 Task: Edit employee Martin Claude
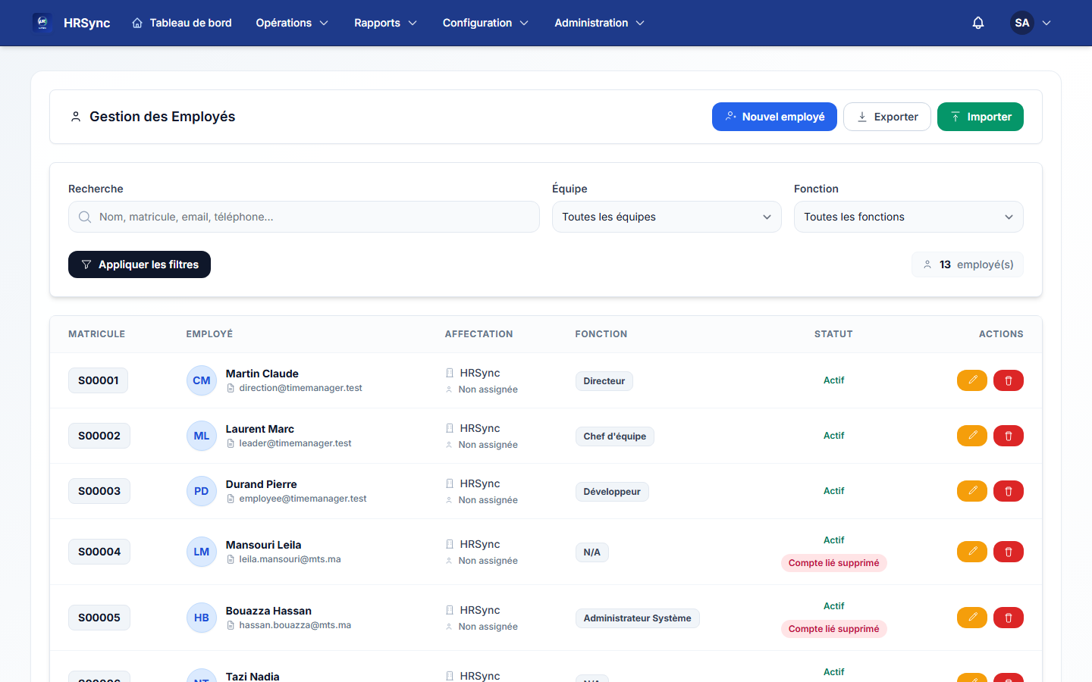[x=972, y=380]
